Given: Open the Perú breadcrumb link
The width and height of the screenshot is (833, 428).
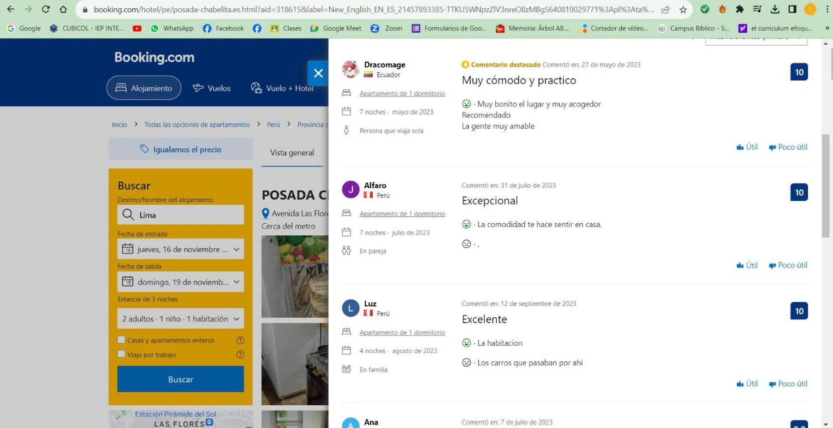Looking at the screenshot, I should [x=274, y=125].
